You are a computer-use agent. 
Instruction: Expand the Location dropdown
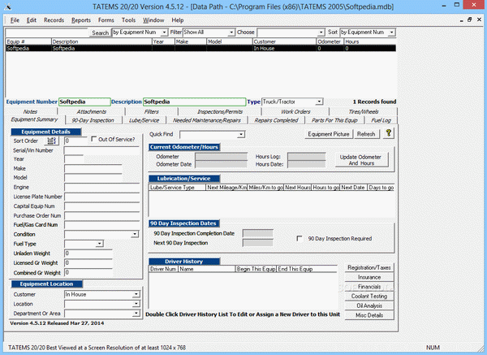[x=136, y=304]
